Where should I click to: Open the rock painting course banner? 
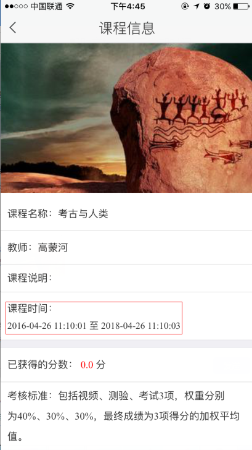point(126,118)
